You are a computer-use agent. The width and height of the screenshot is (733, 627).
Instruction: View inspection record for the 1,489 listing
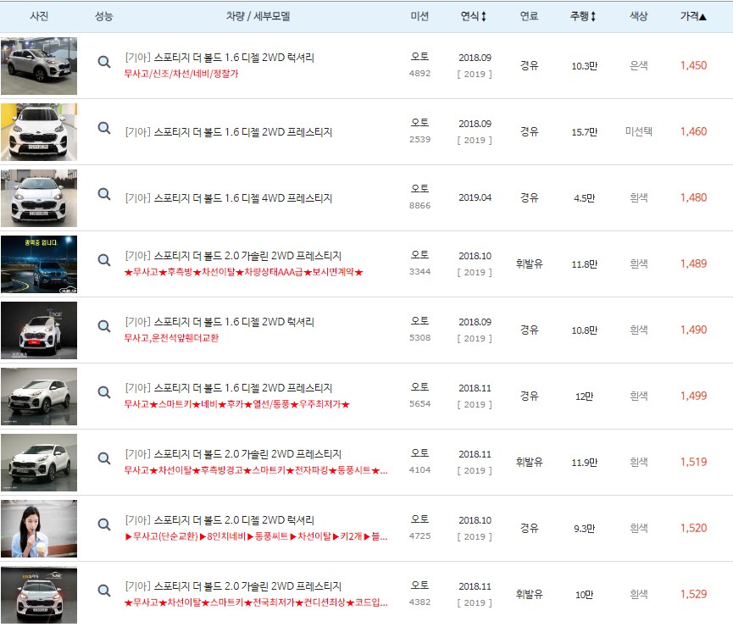(103, 260)
